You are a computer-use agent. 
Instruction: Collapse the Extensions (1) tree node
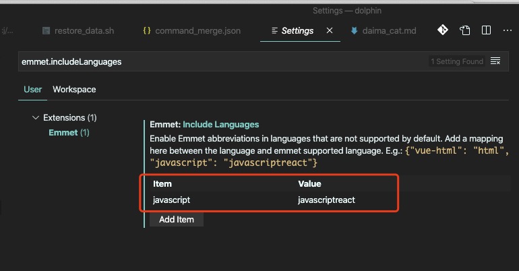[36, 117]
